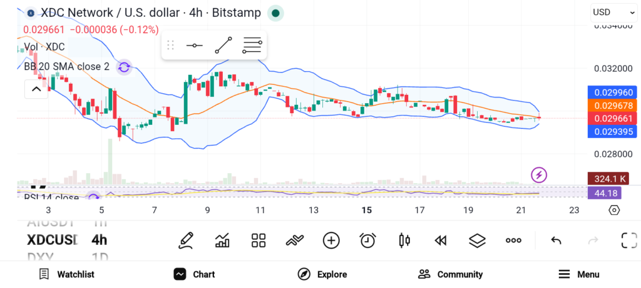Select the horizontal line drawing tool
641x288 pixels.
tap(194, 45)
